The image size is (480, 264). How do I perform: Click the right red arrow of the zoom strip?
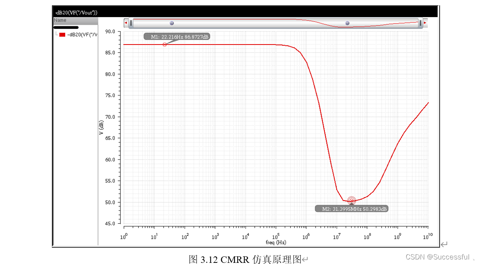click(x=425, y=23)
